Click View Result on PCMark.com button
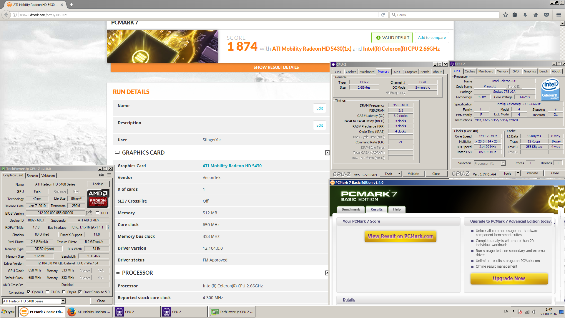 (400, 236)
